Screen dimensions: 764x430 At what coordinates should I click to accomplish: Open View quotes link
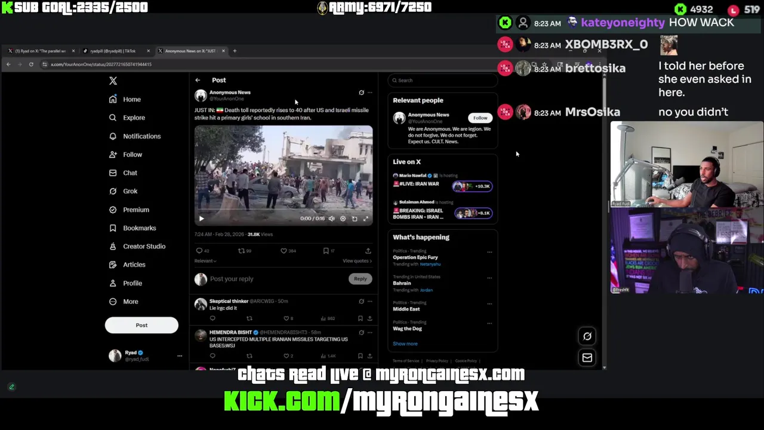(358, 261)
